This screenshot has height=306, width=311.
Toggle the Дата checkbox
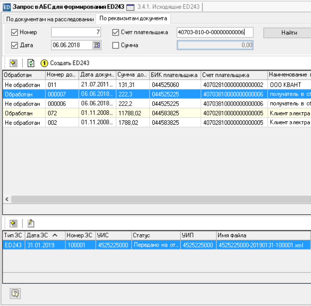coord(15,45)
